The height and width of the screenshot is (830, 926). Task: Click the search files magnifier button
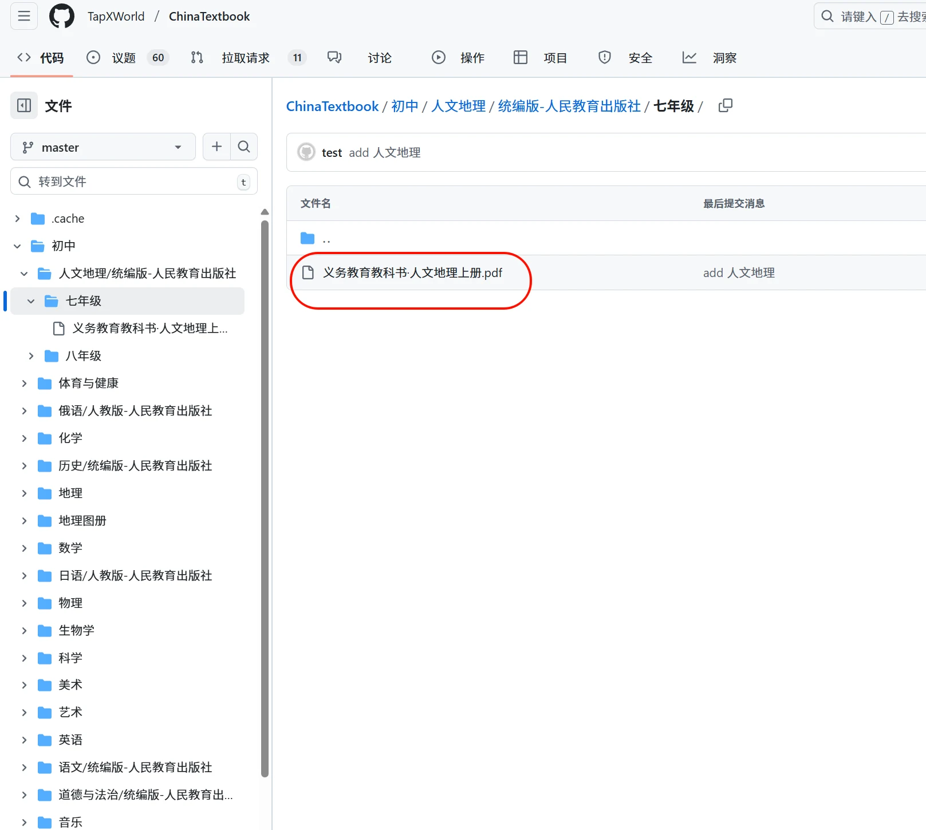pyautogui.click(x=244, y=147)
